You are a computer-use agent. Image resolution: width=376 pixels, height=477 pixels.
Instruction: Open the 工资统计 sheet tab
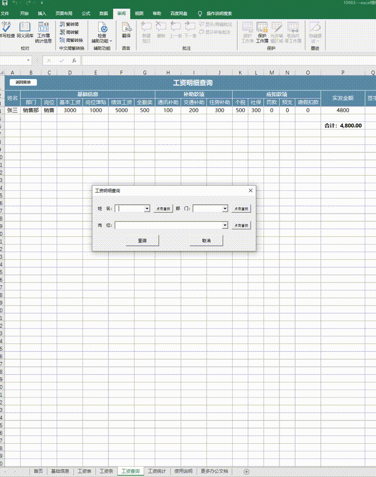pos(157,471)
